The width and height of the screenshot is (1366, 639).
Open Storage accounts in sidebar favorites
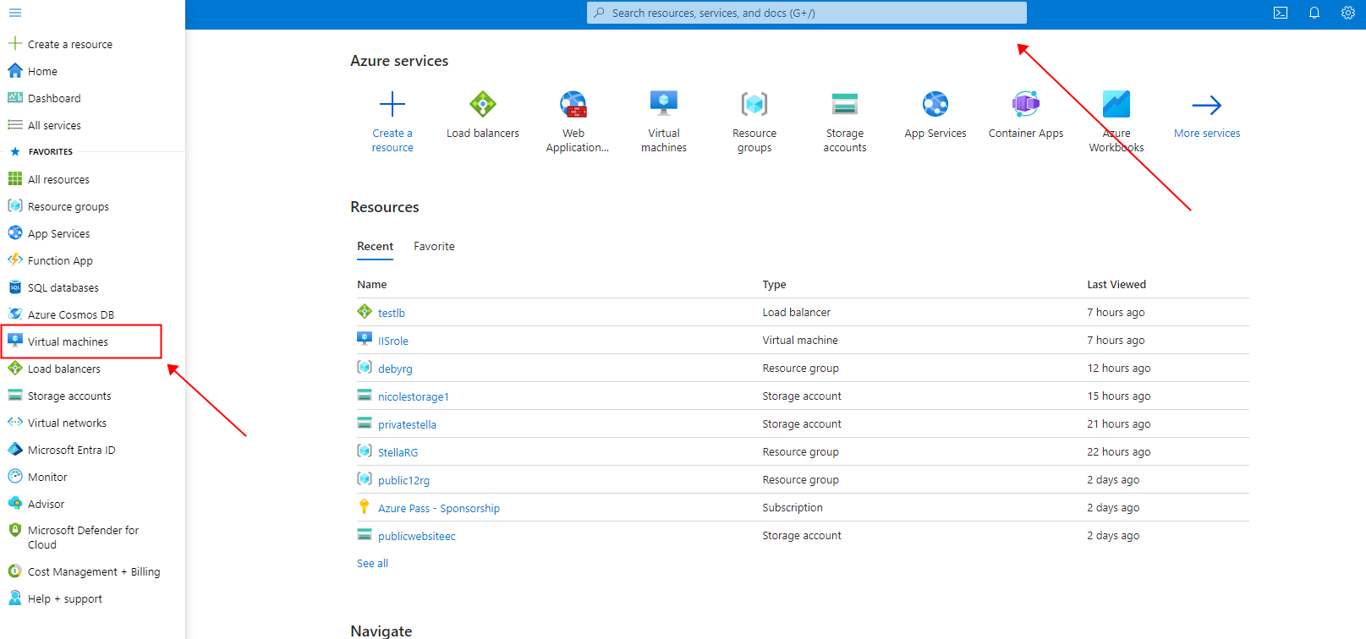pos(69,396)
